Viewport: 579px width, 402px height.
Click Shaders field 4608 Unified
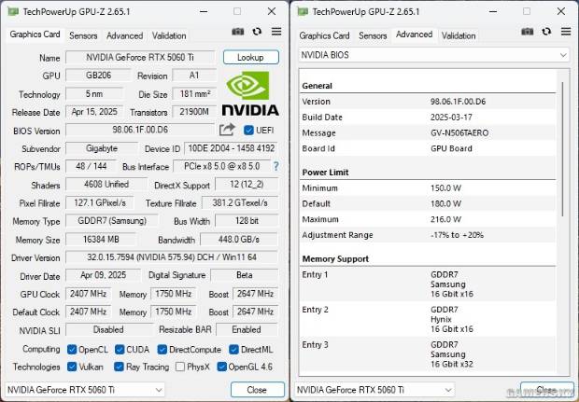[x=106, y=185]
